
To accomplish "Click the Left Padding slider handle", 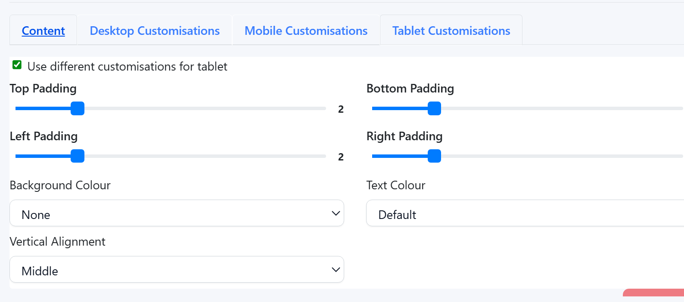I will click(78, 156).
